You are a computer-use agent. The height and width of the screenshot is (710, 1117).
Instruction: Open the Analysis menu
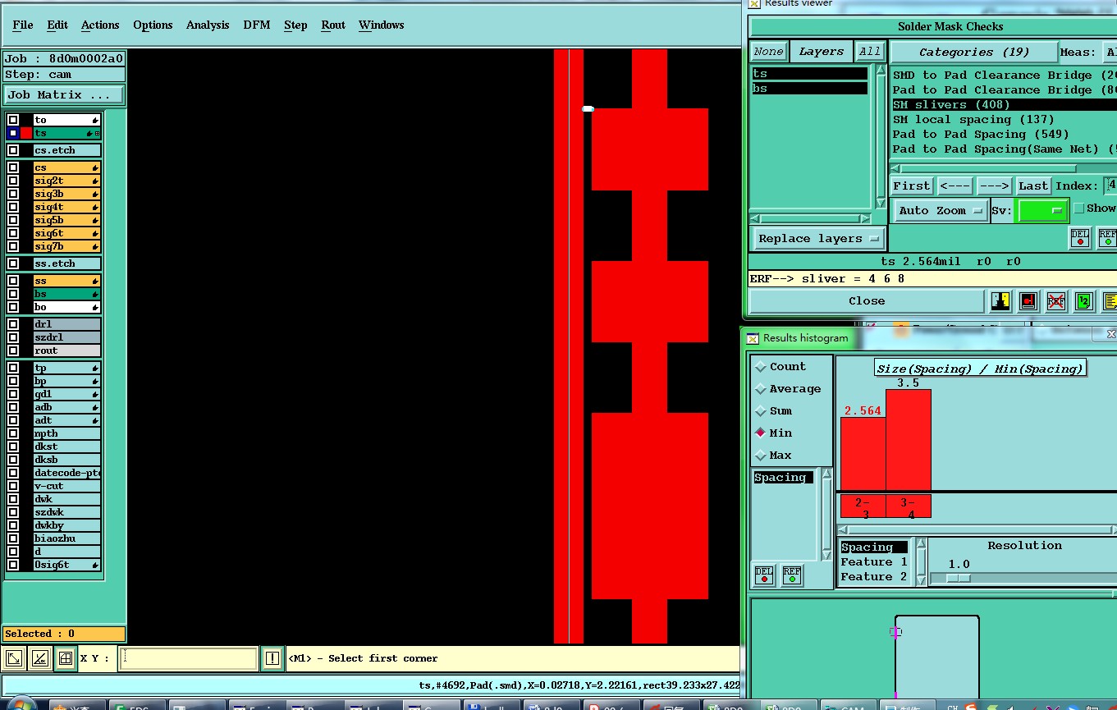click(x=208, y=25)
